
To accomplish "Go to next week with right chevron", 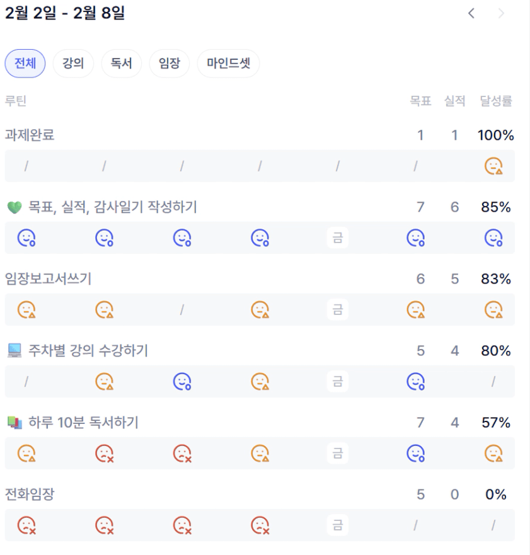I will [501, 13].
